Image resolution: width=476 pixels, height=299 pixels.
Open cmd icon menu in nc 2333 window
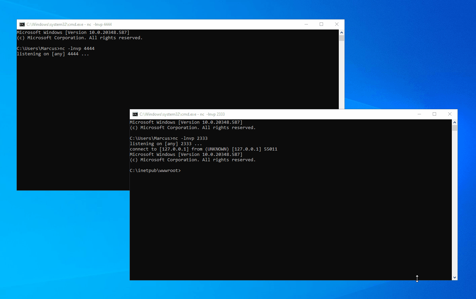click(135, 114)
